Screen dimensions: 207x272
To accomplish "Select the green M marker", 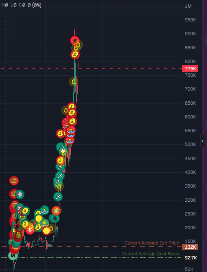I will (13, 256).
